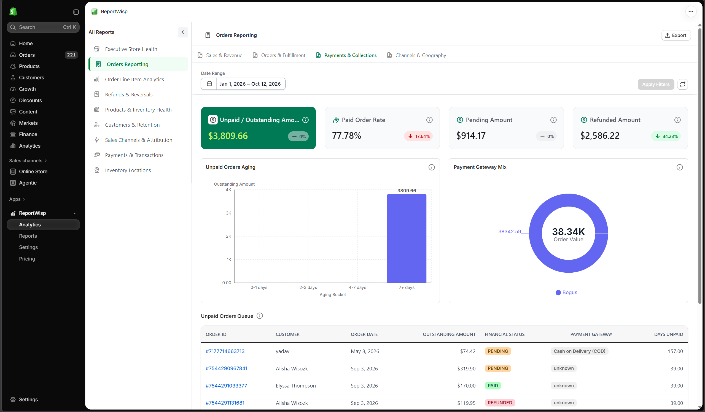The image size is (705, 412).
Task: Open info for Unpaid Outstanding Amount card
Action: tap(305, 120)
